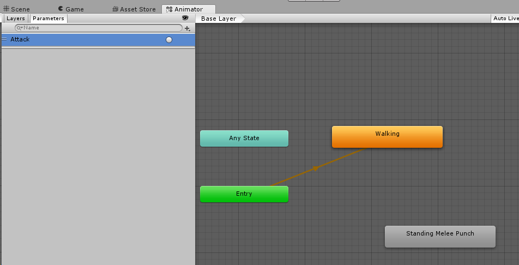Open the Asset Store tab
This screenshot has width=519, height=265.
click(x=134, y=9)
